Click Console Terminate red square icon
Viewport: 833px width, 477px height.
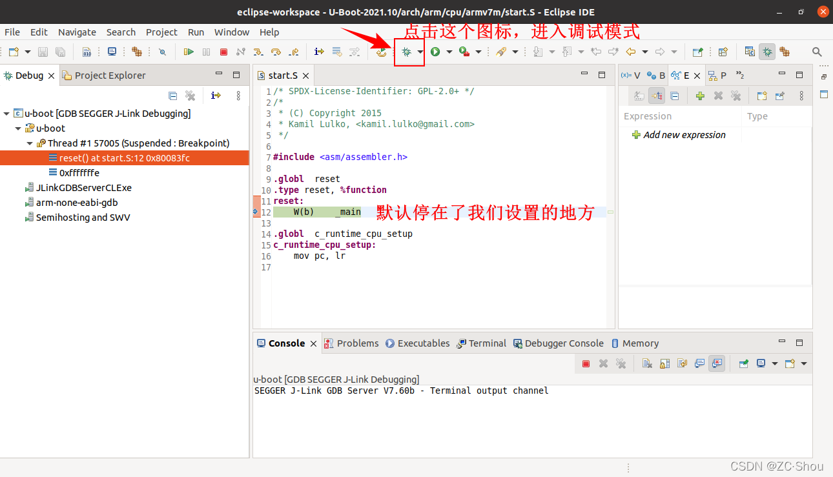(586, 363)
